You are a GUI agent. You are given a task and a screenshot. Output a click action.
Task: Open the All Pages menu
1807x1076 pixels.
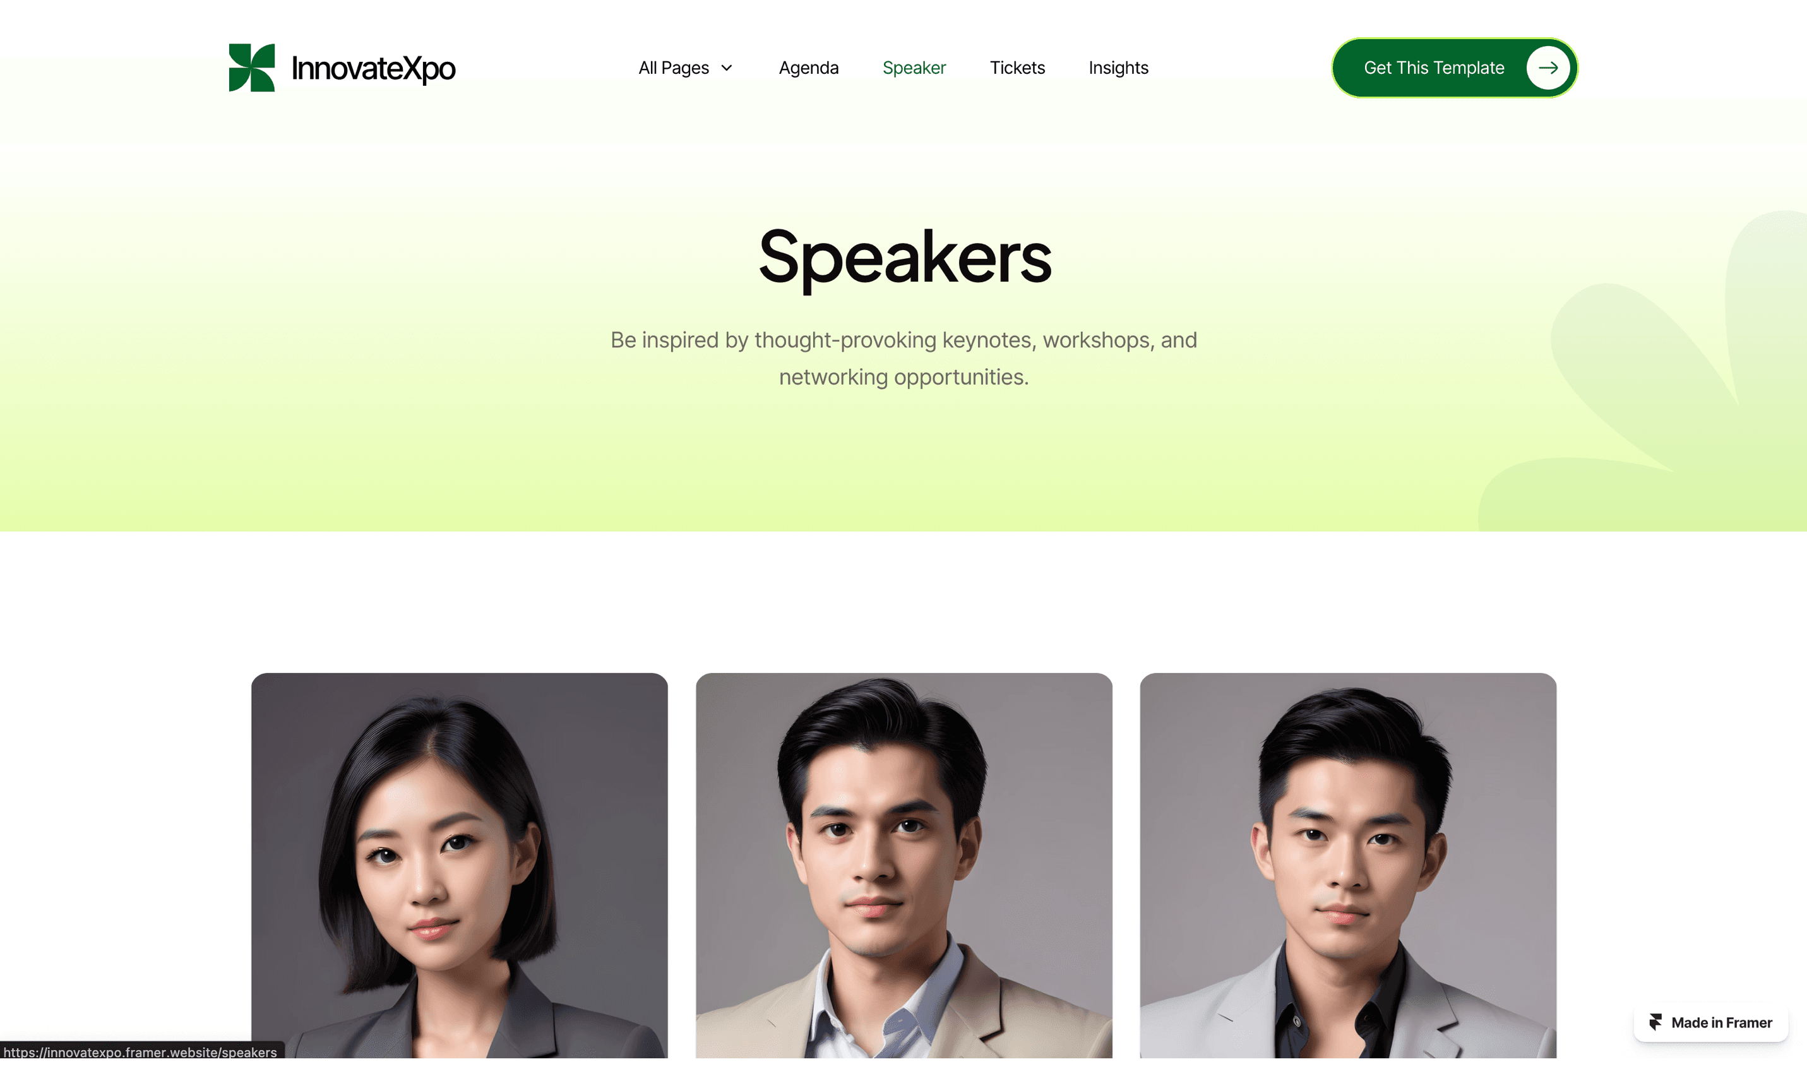pyautogui.click(x=685, y=68)
